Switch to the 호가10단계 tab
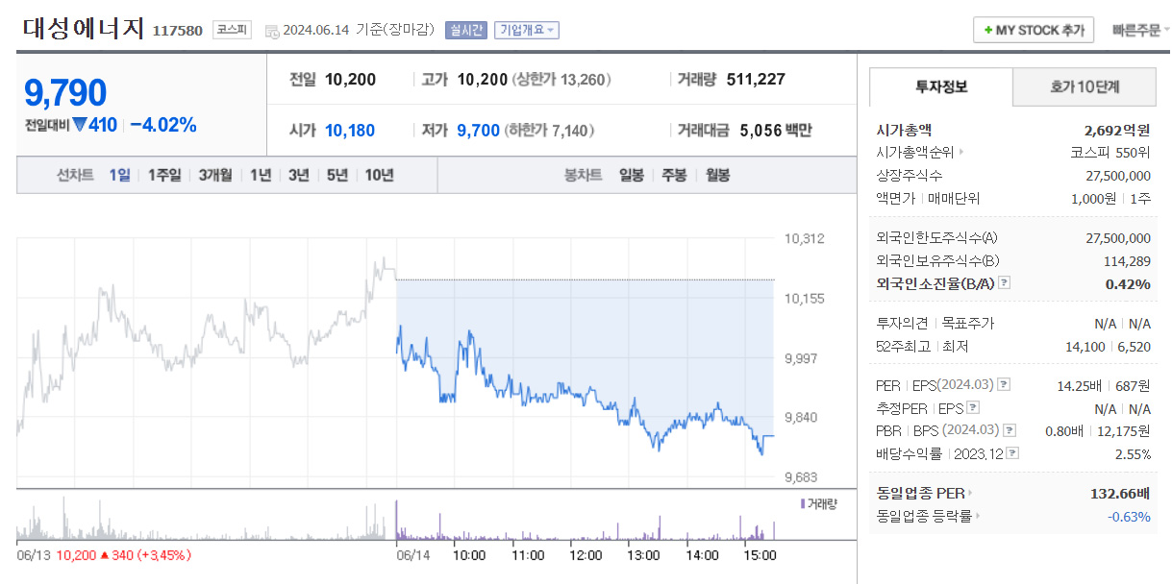Image resolution: width=1172 pixels, height=584 pixels. point(1085,87)
